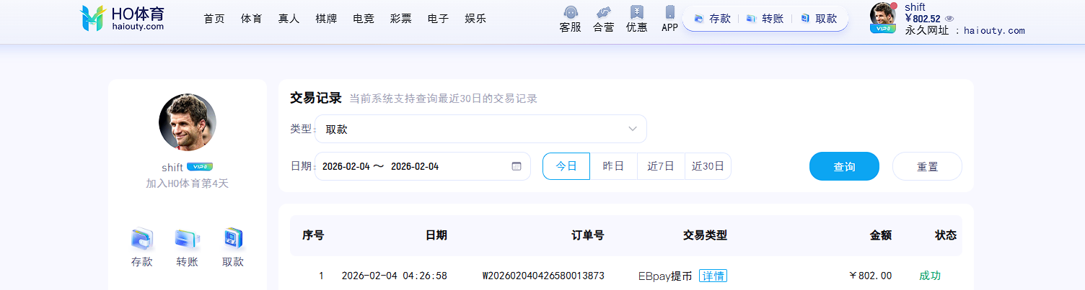Click the blue 查询 button
Screen dimensions: 1085x290
(x=844, y=166)
